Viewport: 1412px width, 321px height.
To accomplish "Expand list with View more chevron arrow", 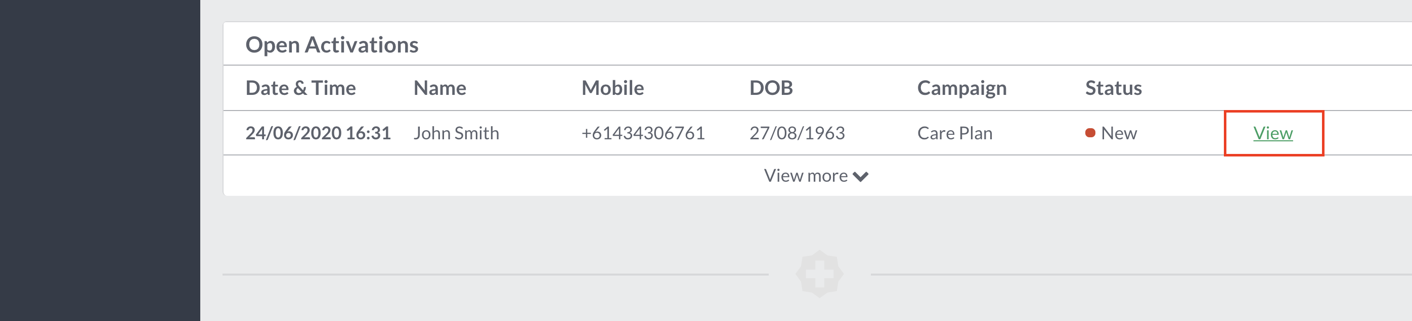I will [x=861, y=177].
